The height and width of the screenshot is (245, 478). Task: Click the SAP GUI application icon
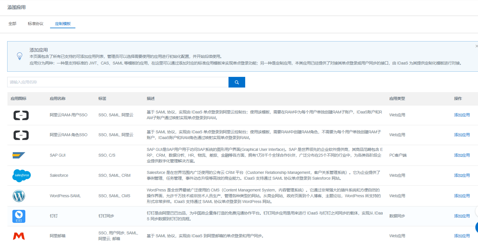click(x=19, y=155)
